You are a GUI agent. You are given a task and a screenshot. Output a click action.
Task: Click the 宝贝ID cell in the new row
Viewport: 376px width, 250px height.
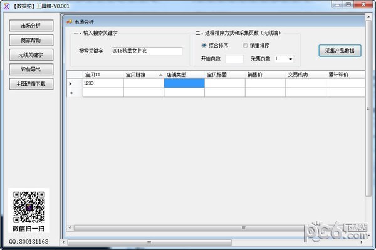pos(103,93)
